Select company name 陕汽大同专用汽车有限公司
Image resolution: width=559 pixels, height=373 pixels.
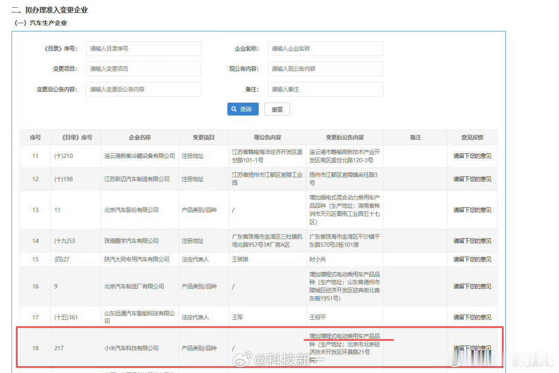click(x=137, y=259)
